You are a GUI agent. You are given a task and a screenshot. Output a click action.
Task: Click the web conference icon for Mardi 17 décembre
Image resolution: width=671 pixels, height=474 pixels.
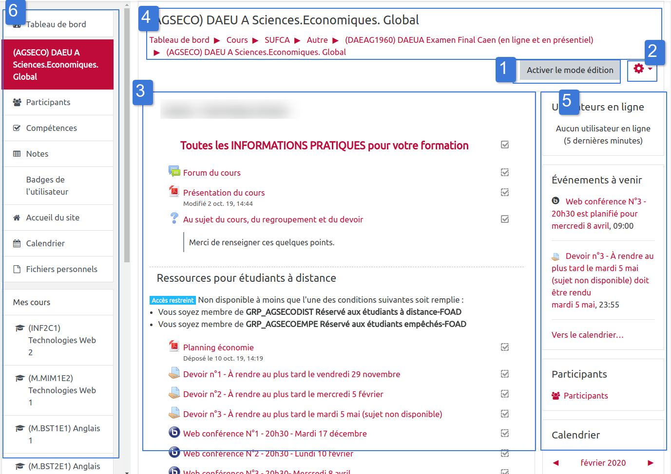tap(174, 433)
